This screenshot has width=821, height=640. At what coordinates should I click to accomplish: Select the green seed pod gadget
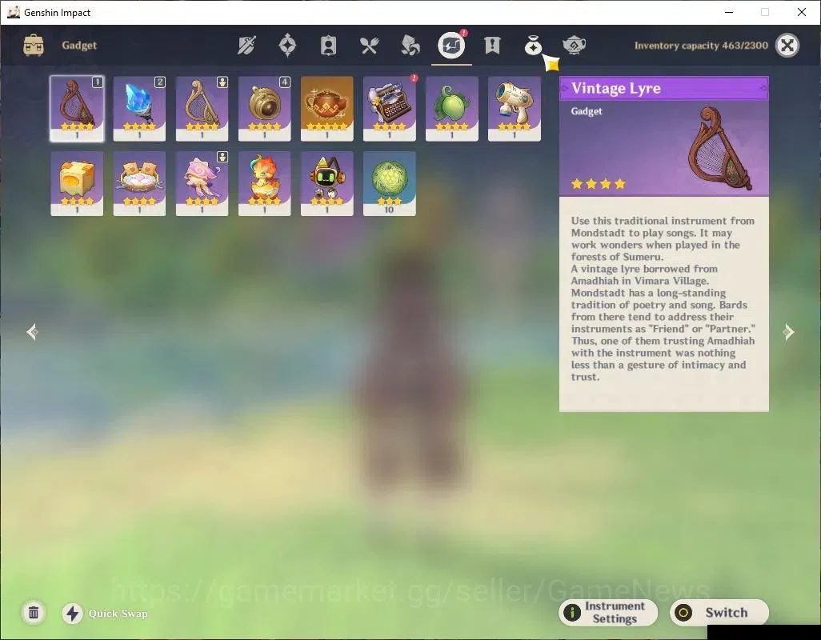pos(452,108)
